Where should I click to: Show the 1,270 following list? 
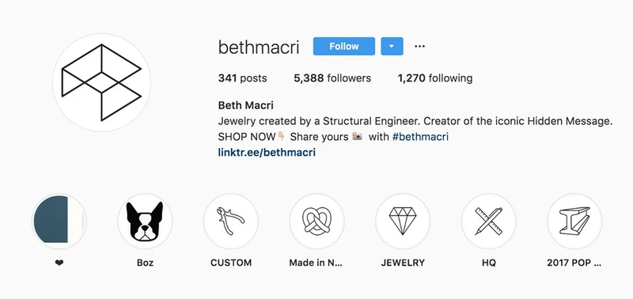coord(435,78)
